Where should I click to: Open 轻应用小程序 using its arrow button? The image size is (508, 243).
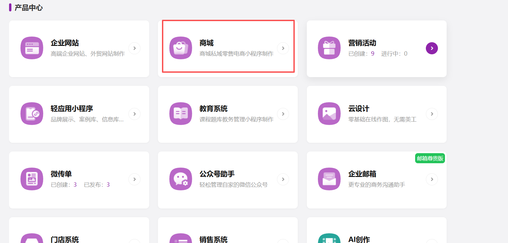click(x=134, y=114)
